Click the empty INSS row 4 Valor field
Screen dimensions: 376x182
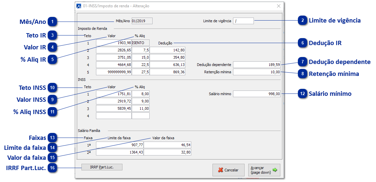click(x=114, y=116)
